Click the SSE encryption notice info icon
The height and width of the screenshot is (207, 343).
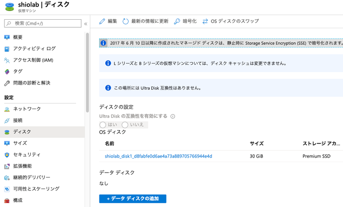103,43
